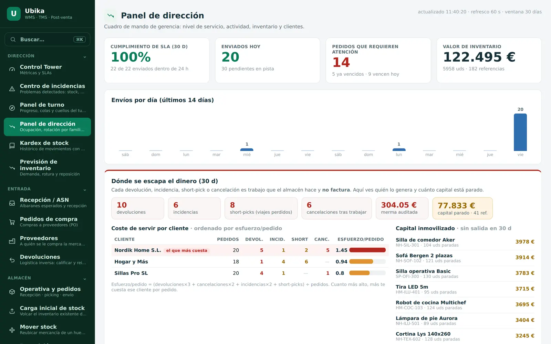The height and width of the screenshot is (344, 551).
Task: Click the search magnifier icon
Action: point(13,40)
